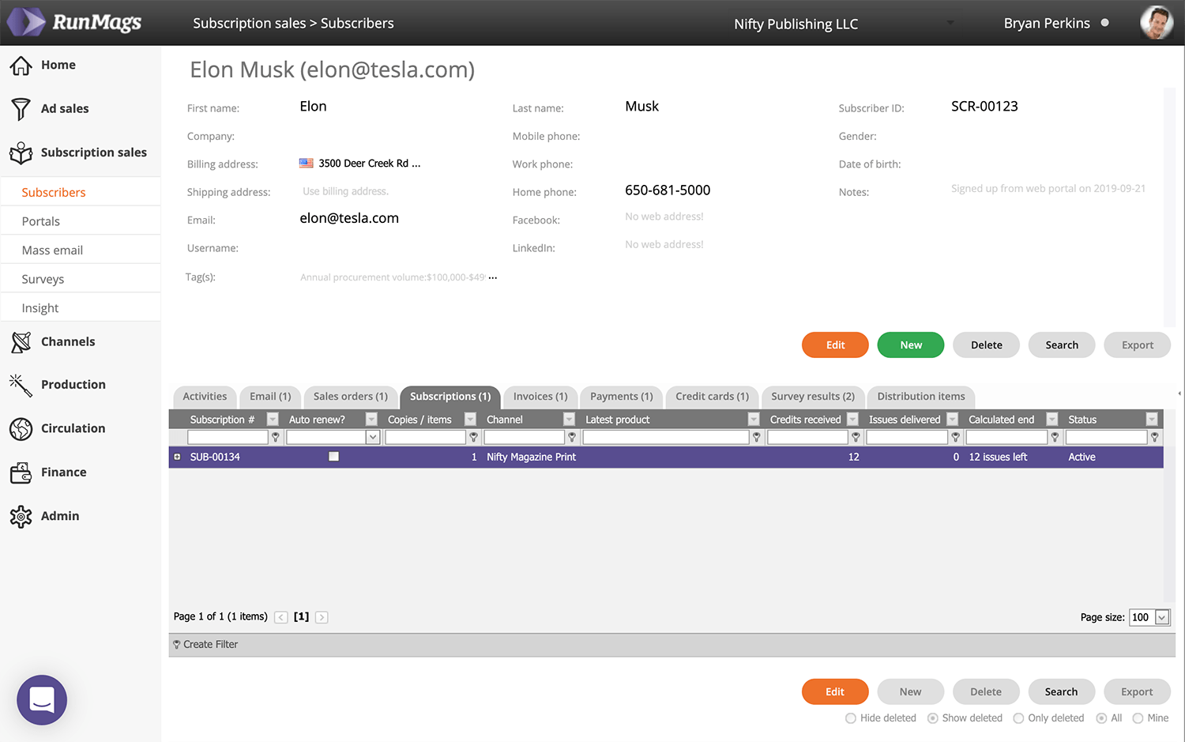This screenshot has width=1185, height=742.
Task: Click filter icon beside Channel filter box
Action: pos(573,437)
